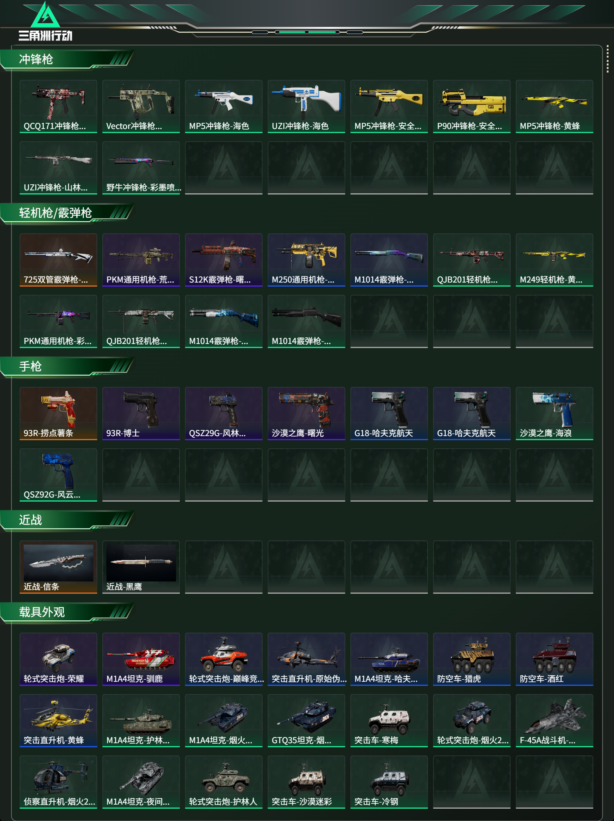The height and width of the screenshot is (821, 614).
Task: Click the 三角洲行动 logo
Action: (45, 21)
